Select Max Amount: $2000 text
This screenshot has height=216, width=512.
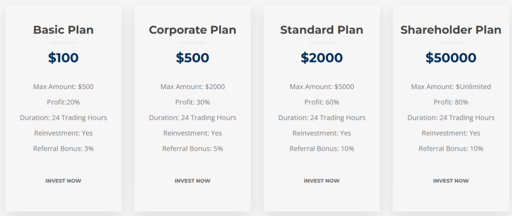[x=192, y=87]
